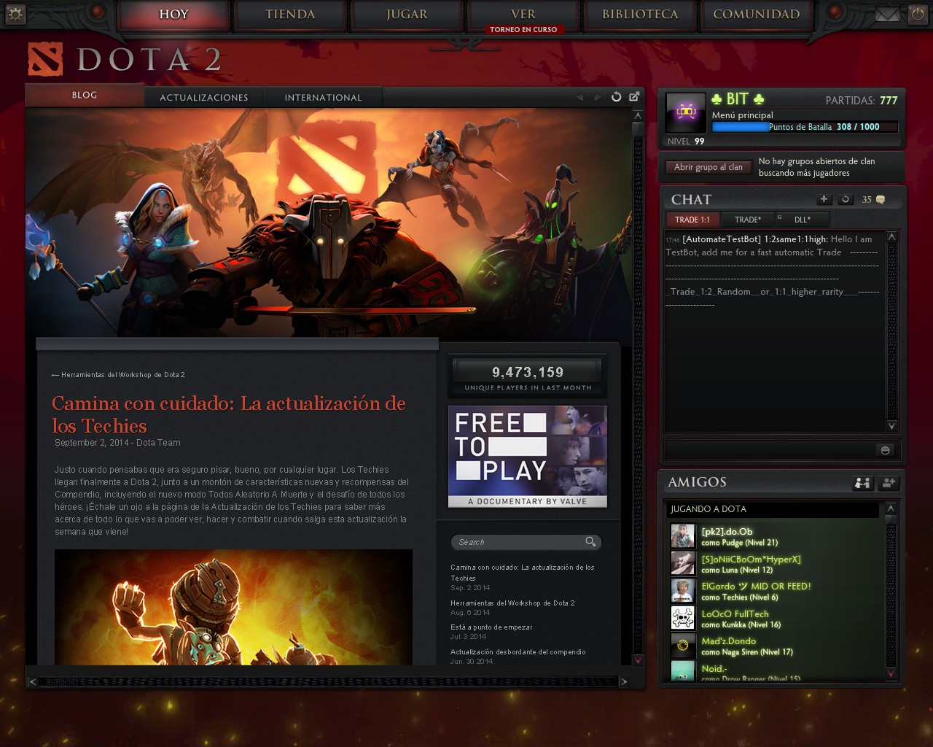Screen dimensions: 933x747
Task: Open the settings gear icon
Action: [15, 14]
